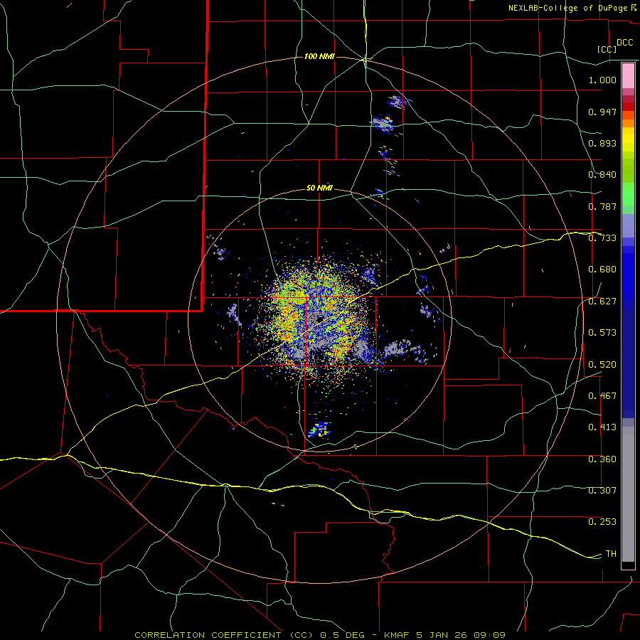Image resolution: width=640 pixels, height=640 pixels.
Task: Click the 0.360 scale value
Action: point(602,459)
